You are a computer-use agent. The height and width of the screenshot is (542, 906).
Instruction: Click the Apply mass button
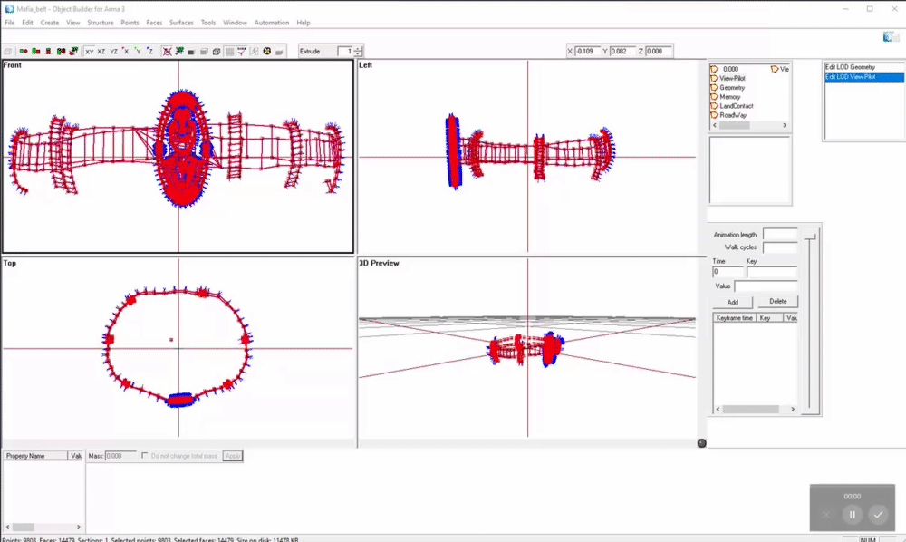click(232, 455)
